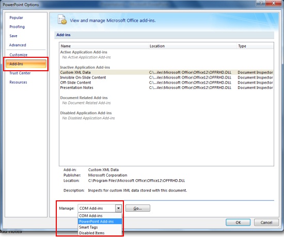Select the Customize category

pos(19,55)
